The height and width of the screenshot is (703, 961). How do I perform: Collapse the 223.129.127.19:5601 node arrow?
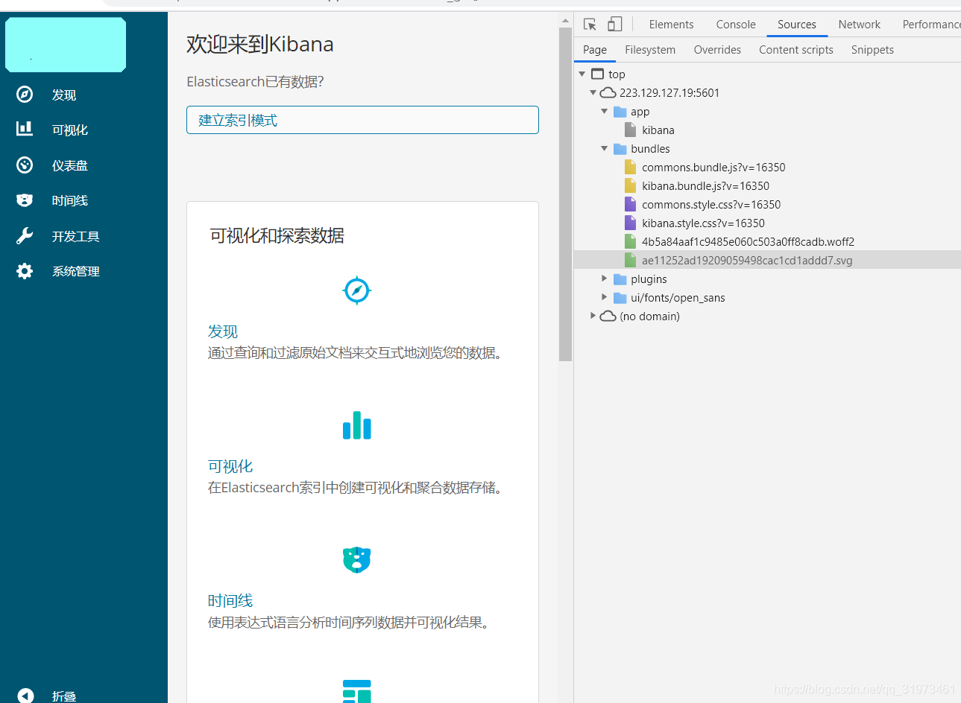point(593,92)
